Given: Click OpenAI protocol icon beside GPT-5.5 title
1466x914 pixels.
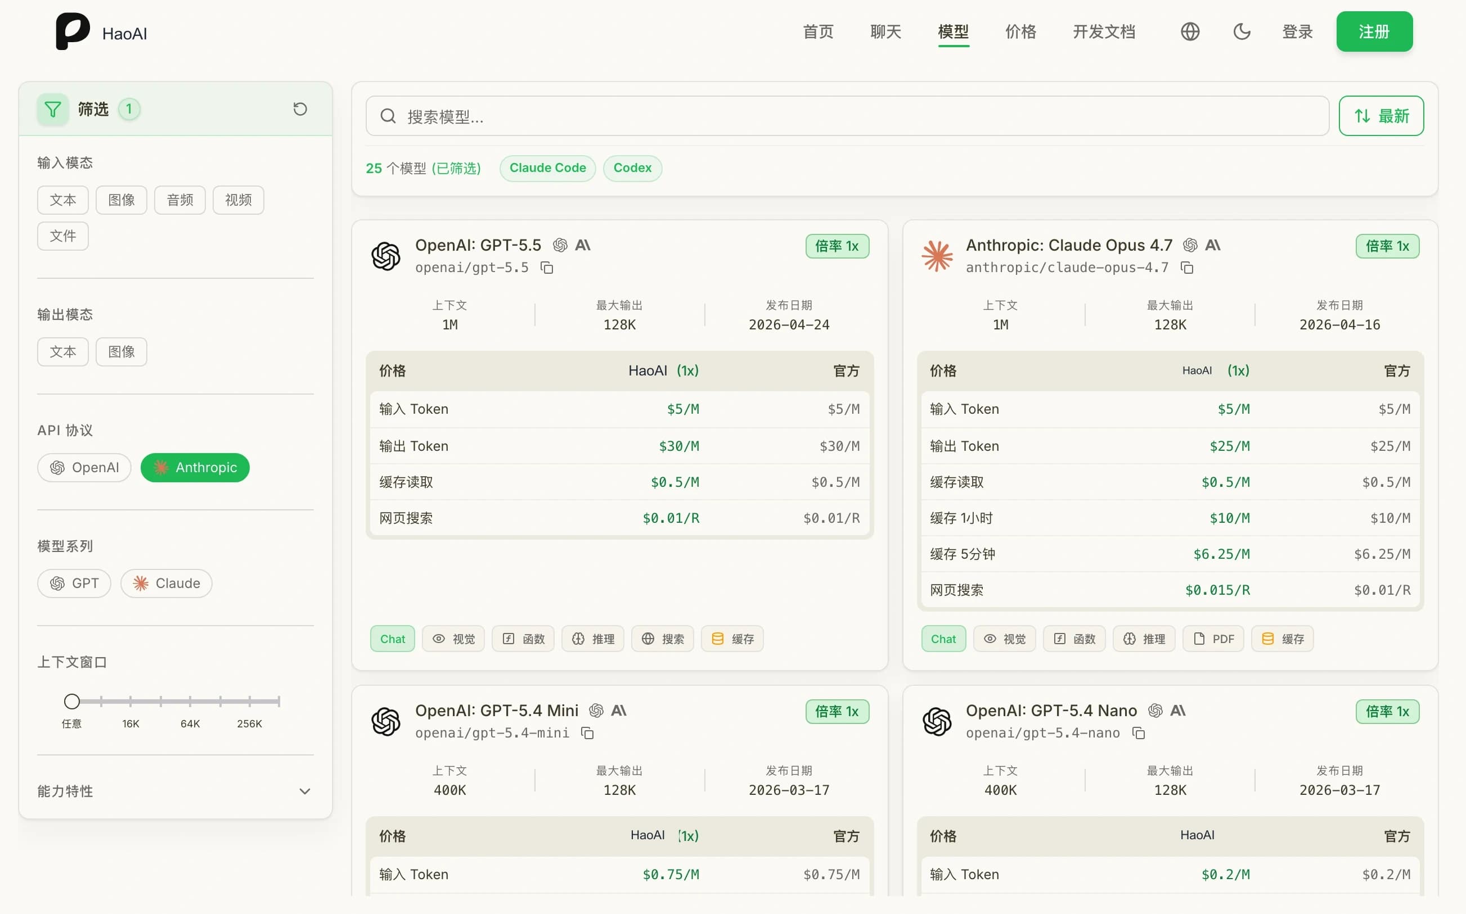Looking at the screenshot, I should [x=560, y=245].
